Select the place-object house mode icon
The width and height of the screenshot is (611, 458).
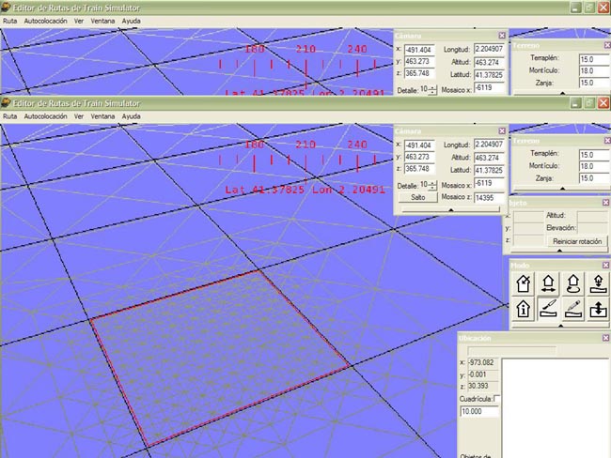click(525, 282)
